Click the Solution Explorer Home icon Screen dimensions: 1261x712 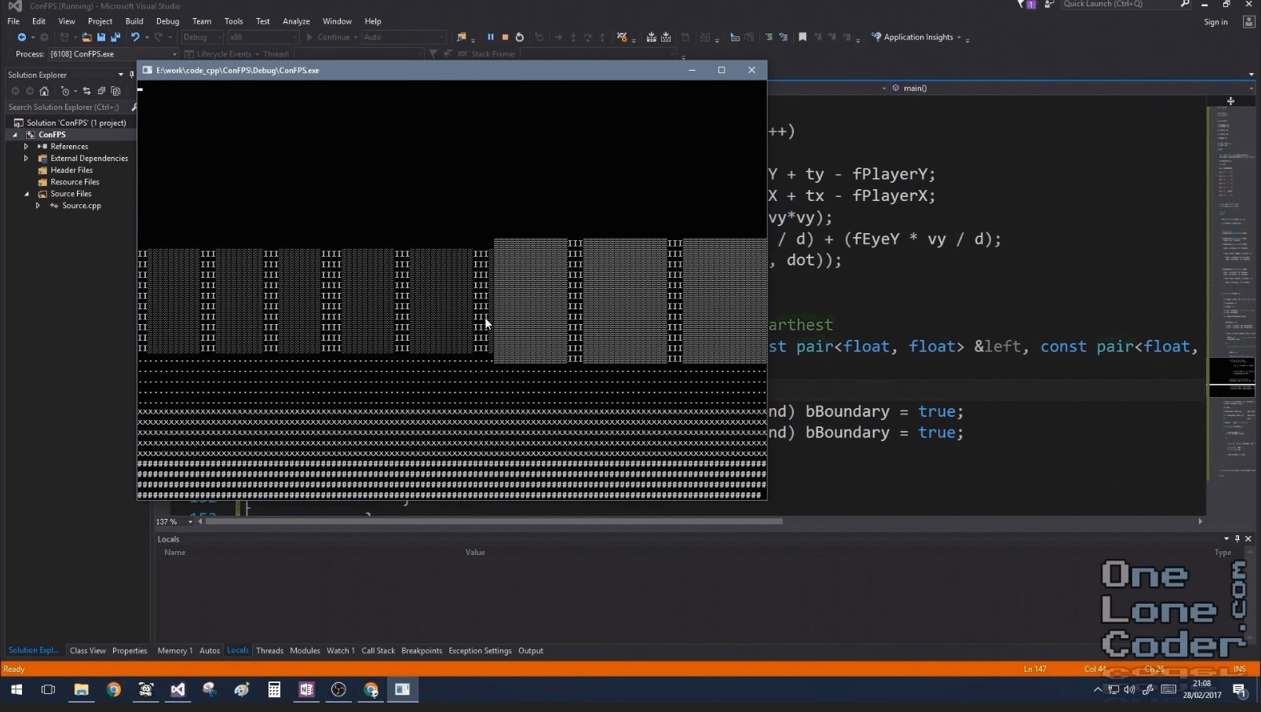coord(44,91)
